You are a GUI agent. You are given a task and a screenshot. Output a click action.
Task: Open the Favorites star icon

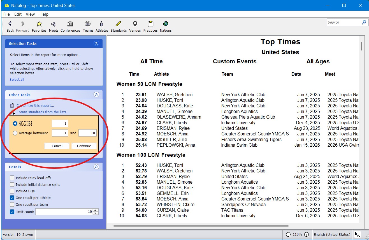[x=39, y=24]
